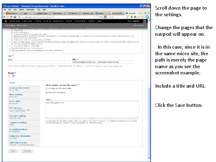Switch to the American Libr browser tab

pyautogui.click(x=87, y=13)
